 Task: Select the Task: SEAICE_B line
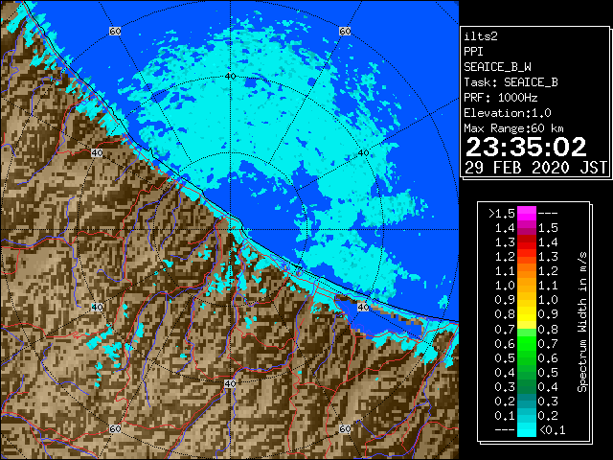point(511,82)
